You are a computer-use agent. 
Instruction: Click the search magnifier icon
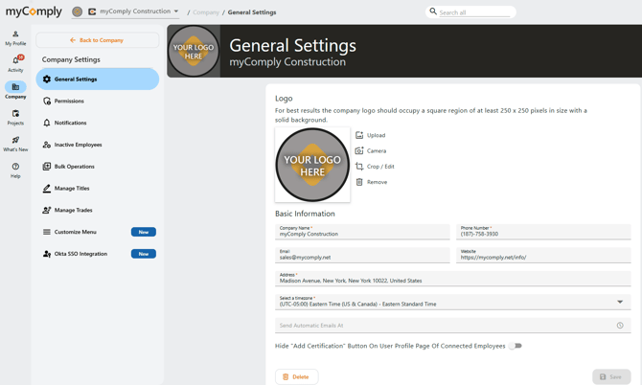433,11
